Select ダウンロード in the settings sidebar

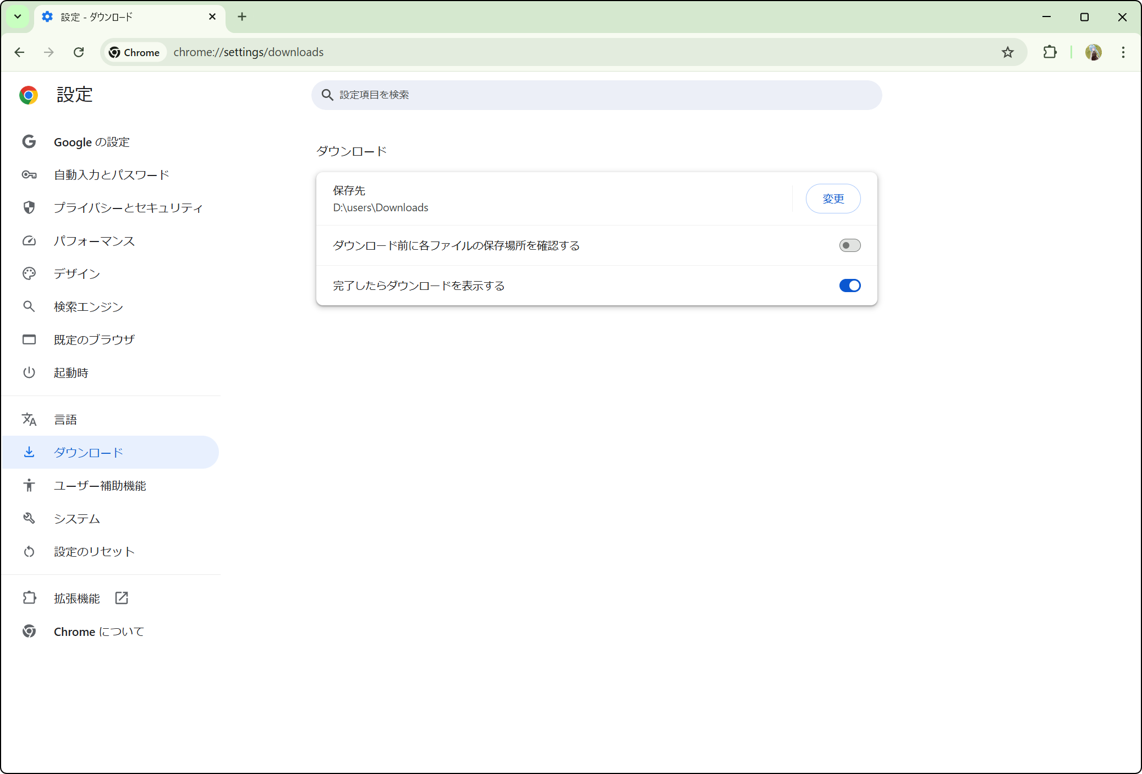click(x=88, y=452)
